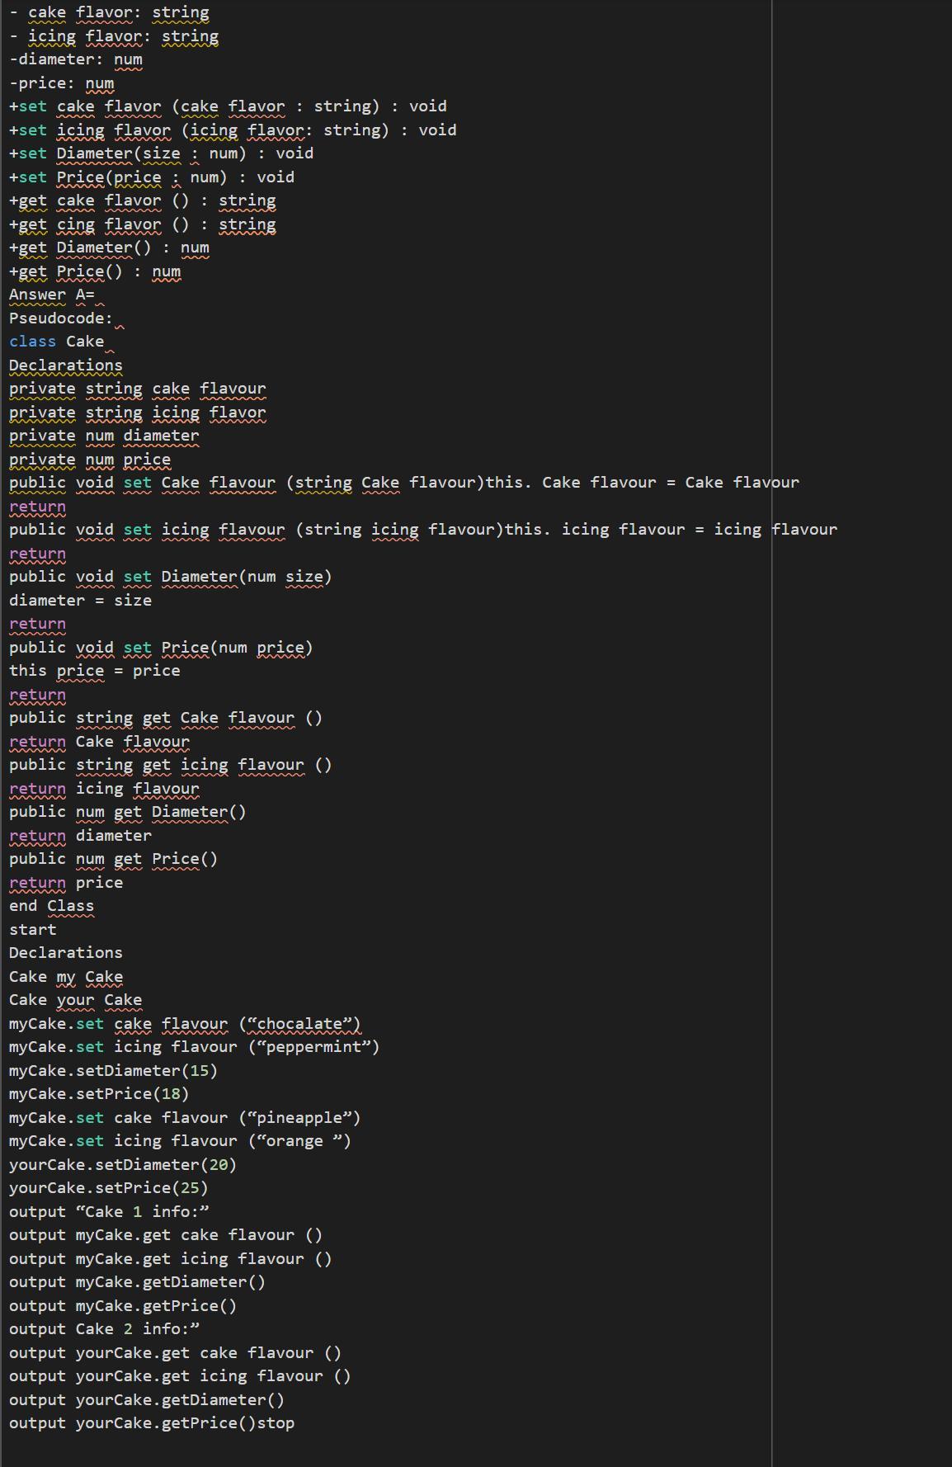Click 'output yourCake.getPrice()stop'
This screenshot has width=952, height=1467.
coord(152,1423)
